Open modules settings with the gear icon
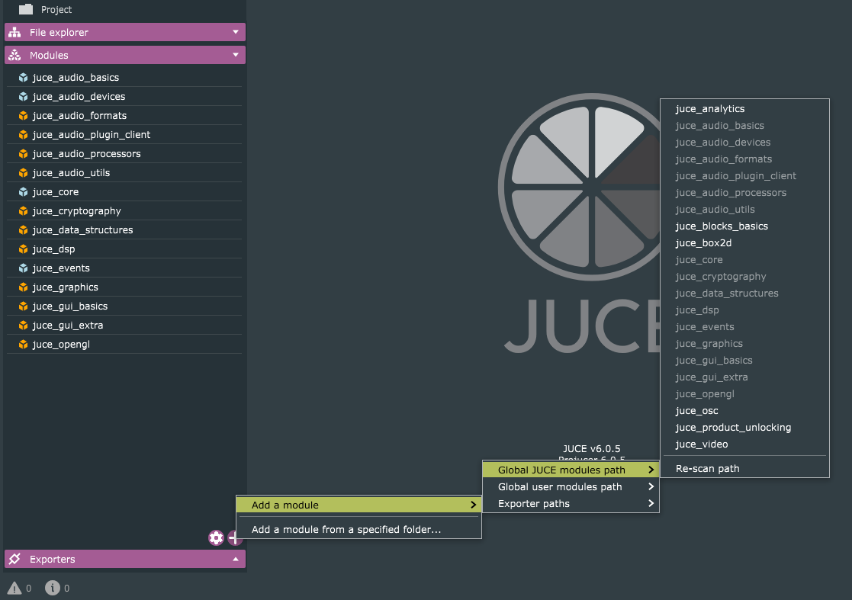Screen dimensions: 852x600 (216, 537)
